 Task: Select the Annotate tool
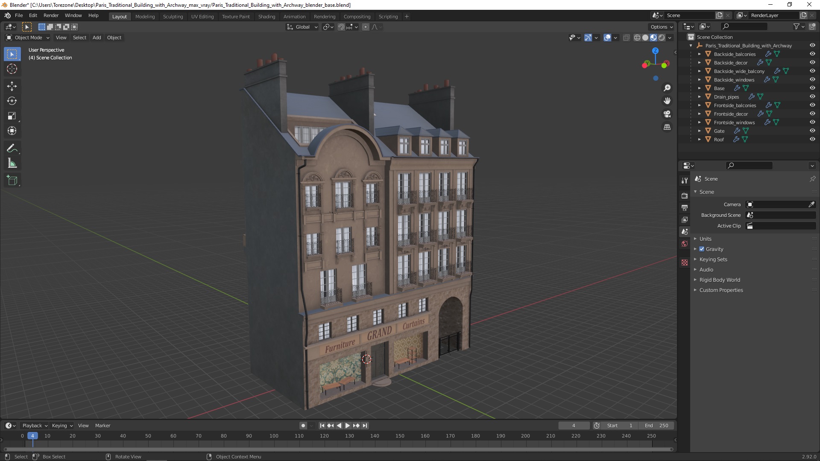pyautogui.click(x=12, y=149)
